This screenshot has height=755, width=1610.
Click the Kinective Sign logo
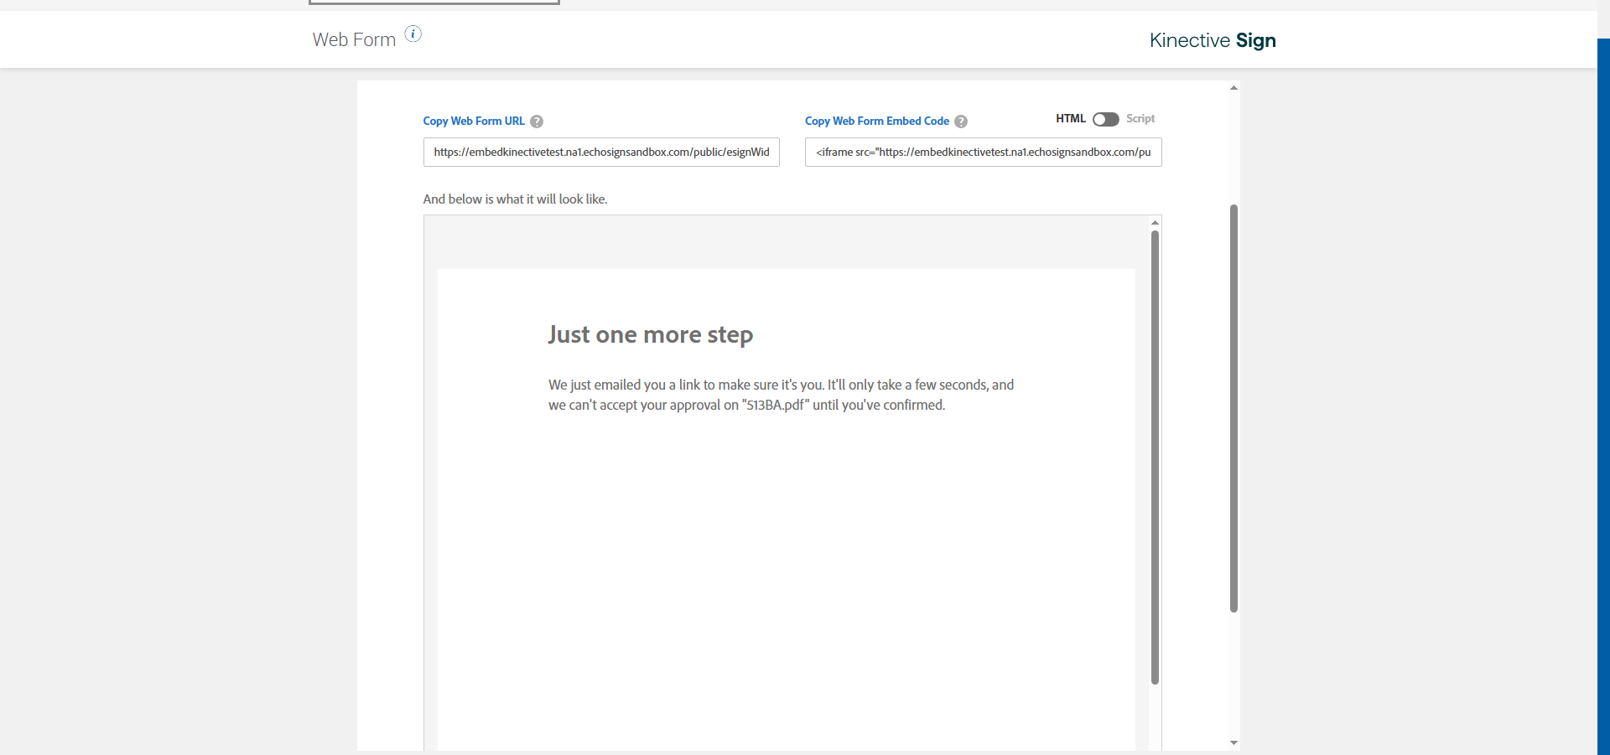1213,40
